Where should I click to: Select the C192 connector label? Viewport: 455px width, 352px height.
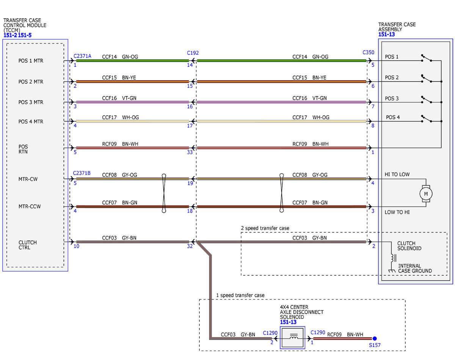[193, 53]
